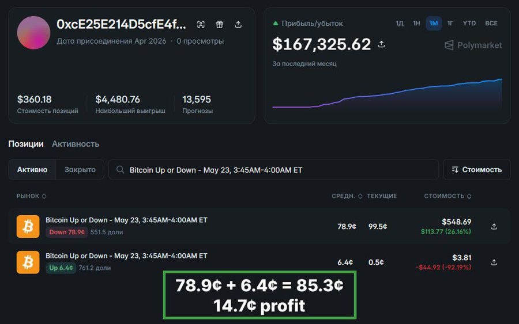The width and height of the screenshot is (519, 324).
Task: Open Bitcoin icon of Down position row
Action: [28, 227]
